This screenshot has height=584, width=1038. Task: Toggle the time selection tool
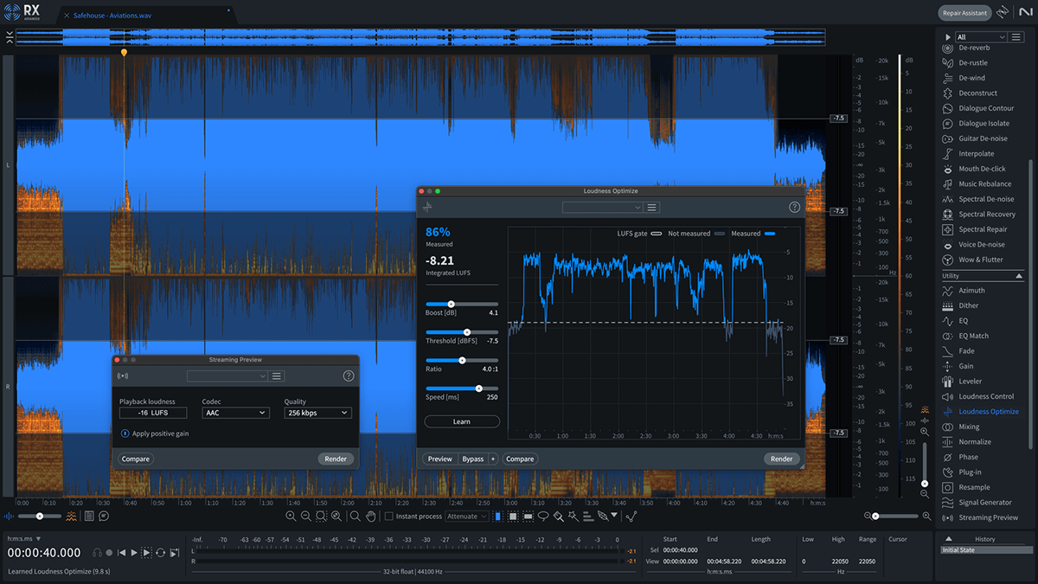tap(497, 517)
